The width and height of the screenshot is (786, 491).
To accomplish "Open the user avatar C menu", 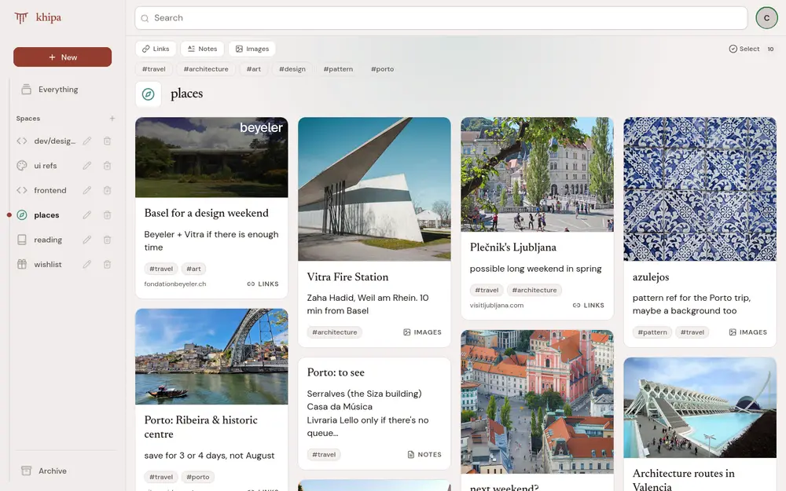I will point(766,18).
